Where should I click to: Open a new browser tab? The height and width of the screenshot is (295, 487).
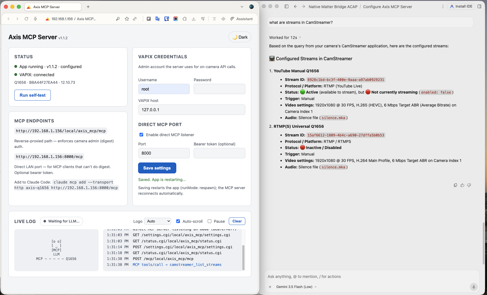point(88,7)
